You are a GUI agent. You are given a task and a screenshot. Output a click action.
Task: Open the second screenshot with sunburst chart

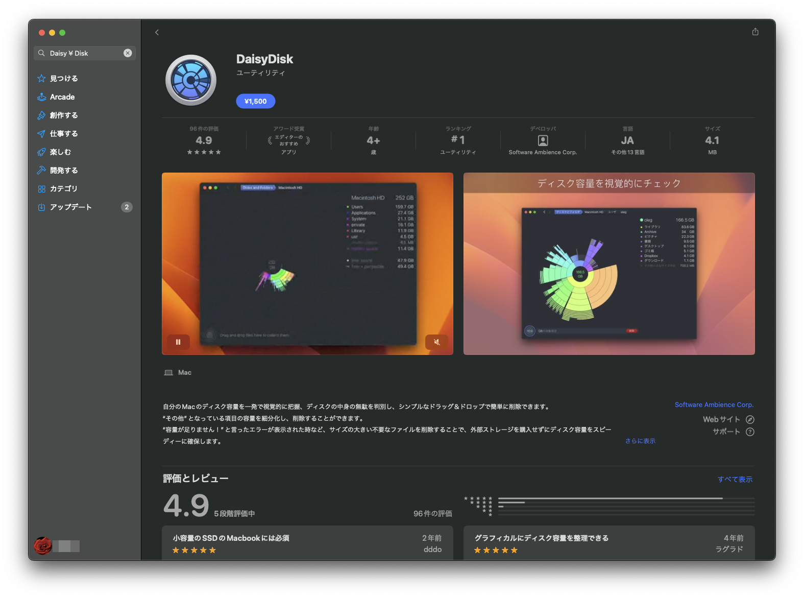(609, 264)
